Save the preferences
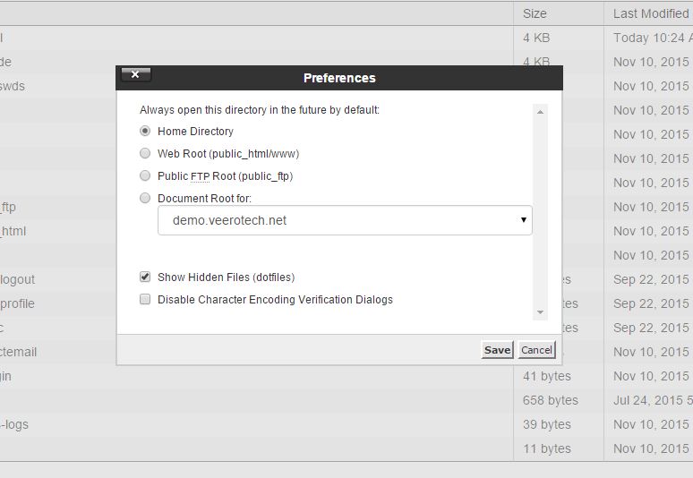Viewport: 693px width, 478px height. coord(497,350)
